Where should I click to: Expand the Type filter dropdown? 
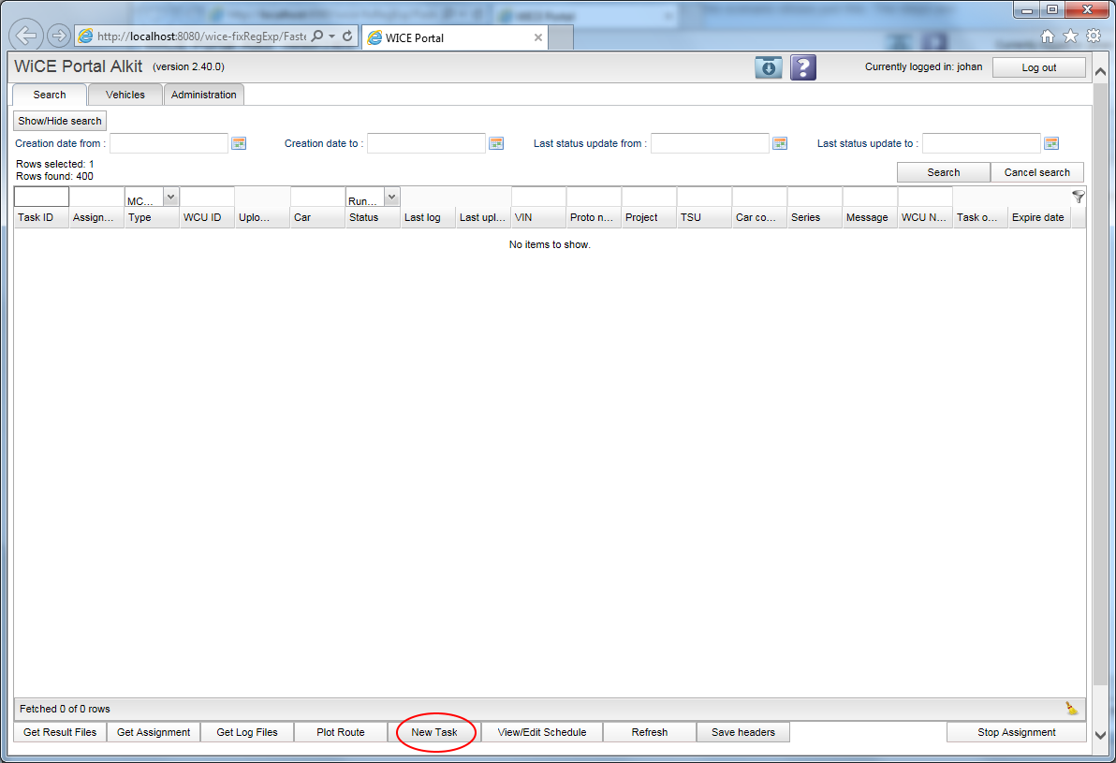pyautogui.click(x=170, y=198)
